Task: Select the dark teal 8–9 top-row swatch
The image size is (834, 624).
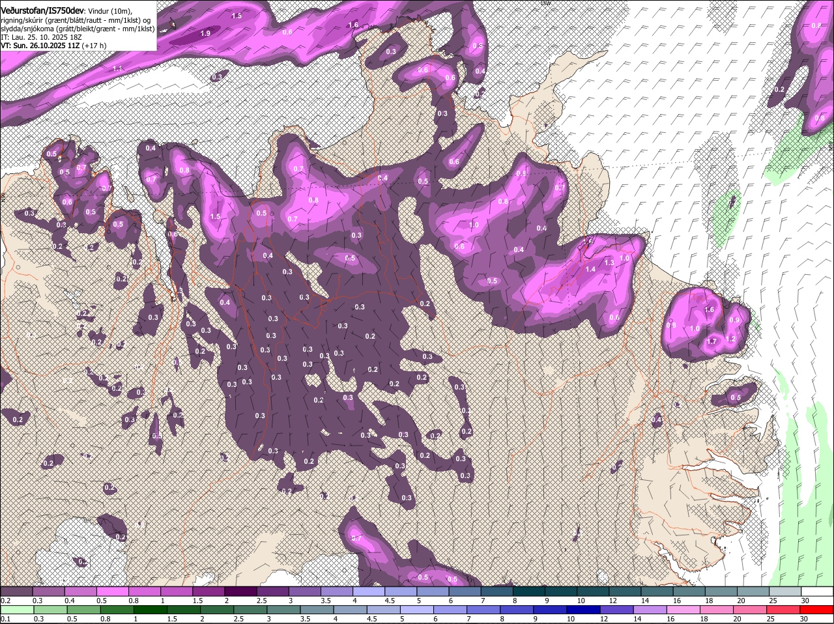Action: coord(529,591)
